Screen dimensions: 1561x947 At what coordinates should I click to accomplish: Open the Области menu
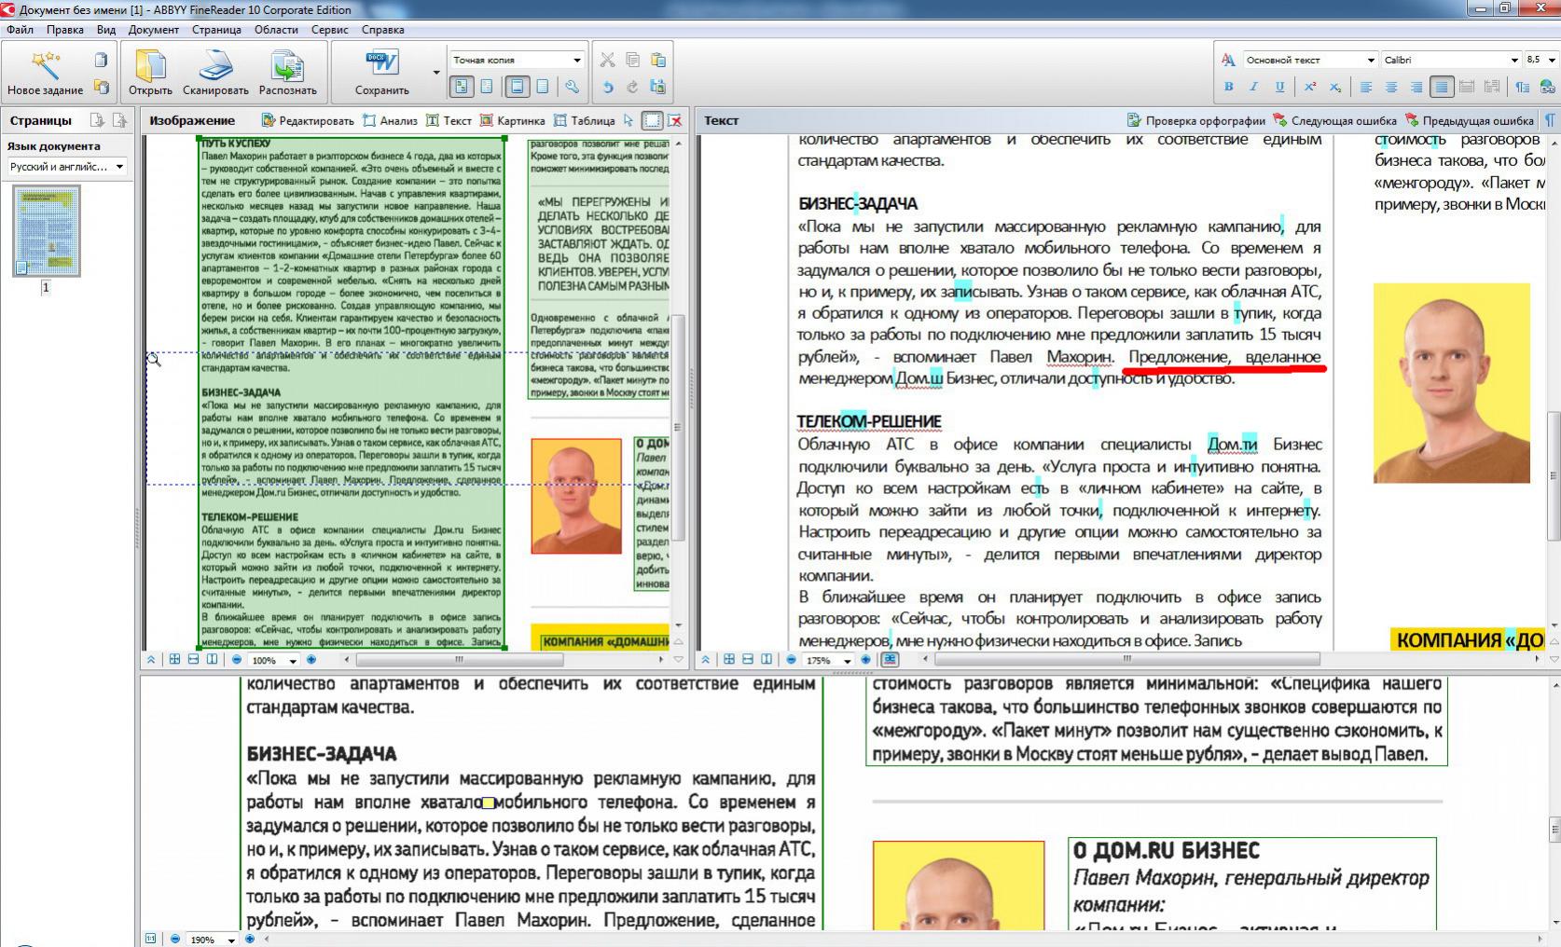[x=276, y=30]
